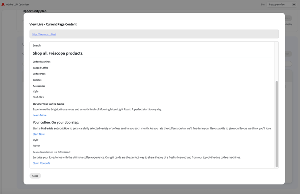Image resolution: width=300 pixels, height=194 pixels.
Task: Click the Adobe logo icon
Action: [3, 4]
